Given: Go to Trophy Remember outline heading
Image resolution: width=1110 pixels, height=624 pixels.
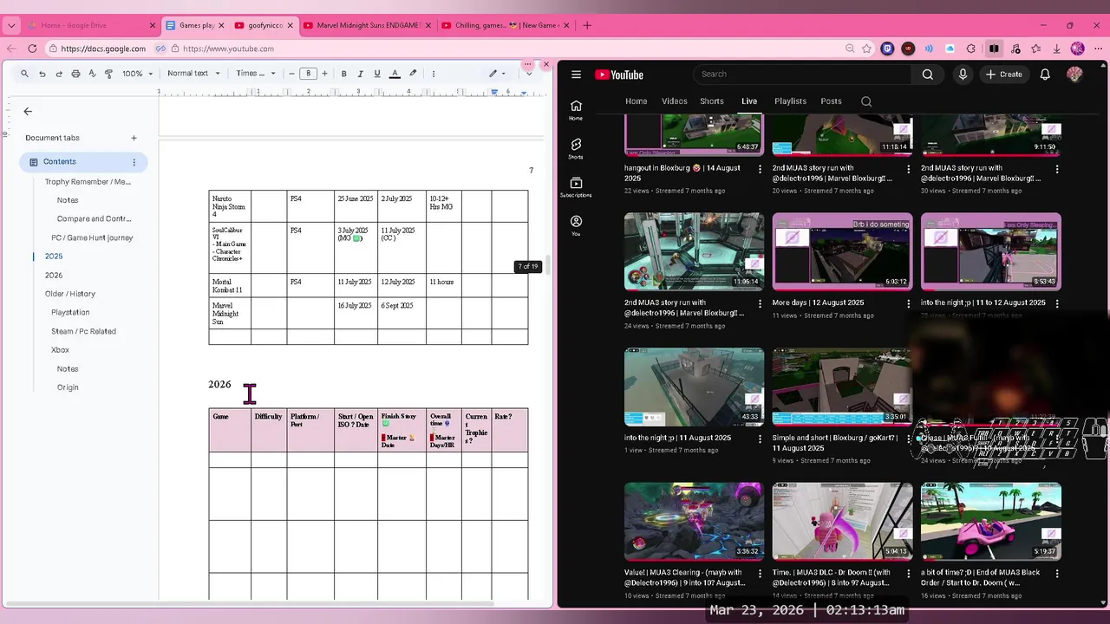Looking at the screenshot, I should tap(88, 182).
